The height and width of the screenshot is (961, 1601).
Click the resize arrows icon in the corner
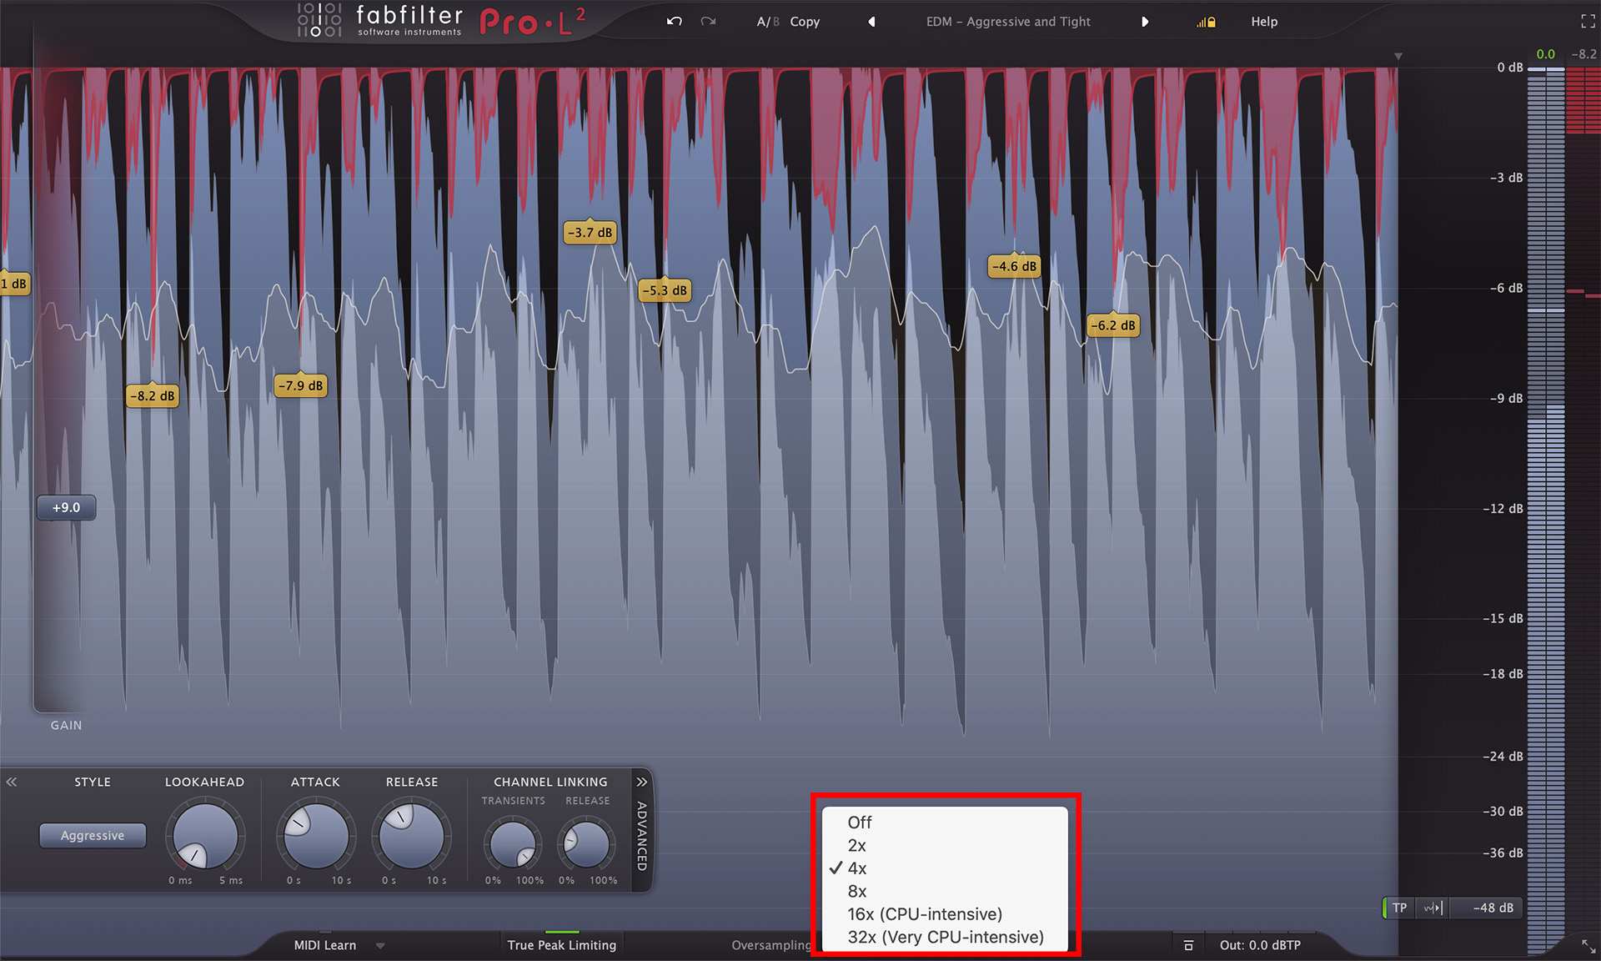coord(1588,946)
